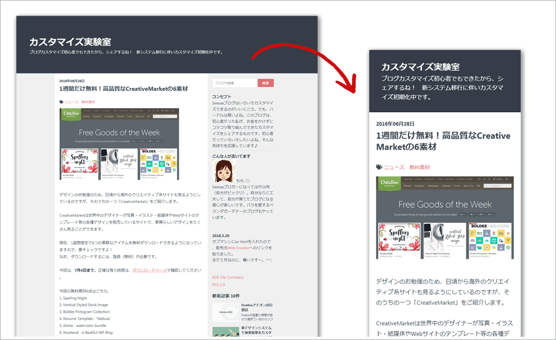The width and height of the screenshot is (556, 340).
Task: Click the 2018.5.20 sidebar note date
Action: [220, 235]
